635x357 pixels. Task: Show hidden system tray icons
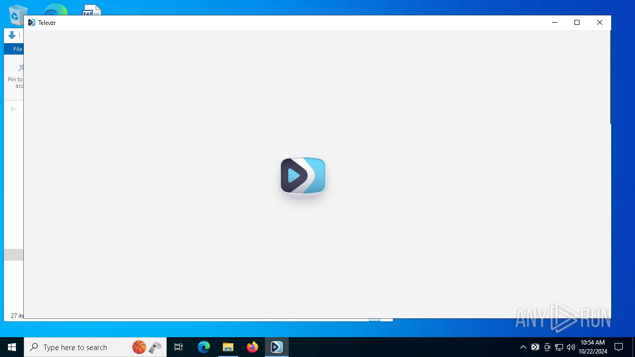tap(523, 347)
